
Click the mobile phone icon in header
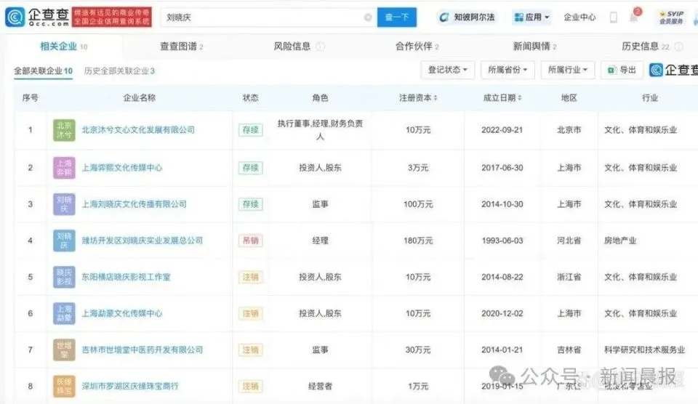pyautogui.click(x=613, y=17)
